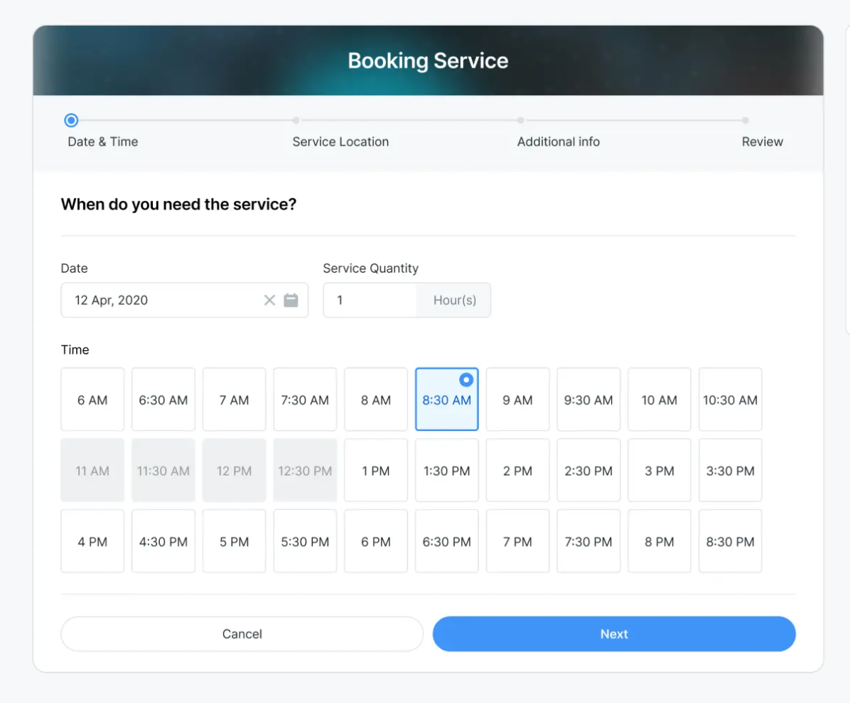Select the 8:30 PM time slot
Viewport: 850px width, 703px height.
click(x=730, y=542)
